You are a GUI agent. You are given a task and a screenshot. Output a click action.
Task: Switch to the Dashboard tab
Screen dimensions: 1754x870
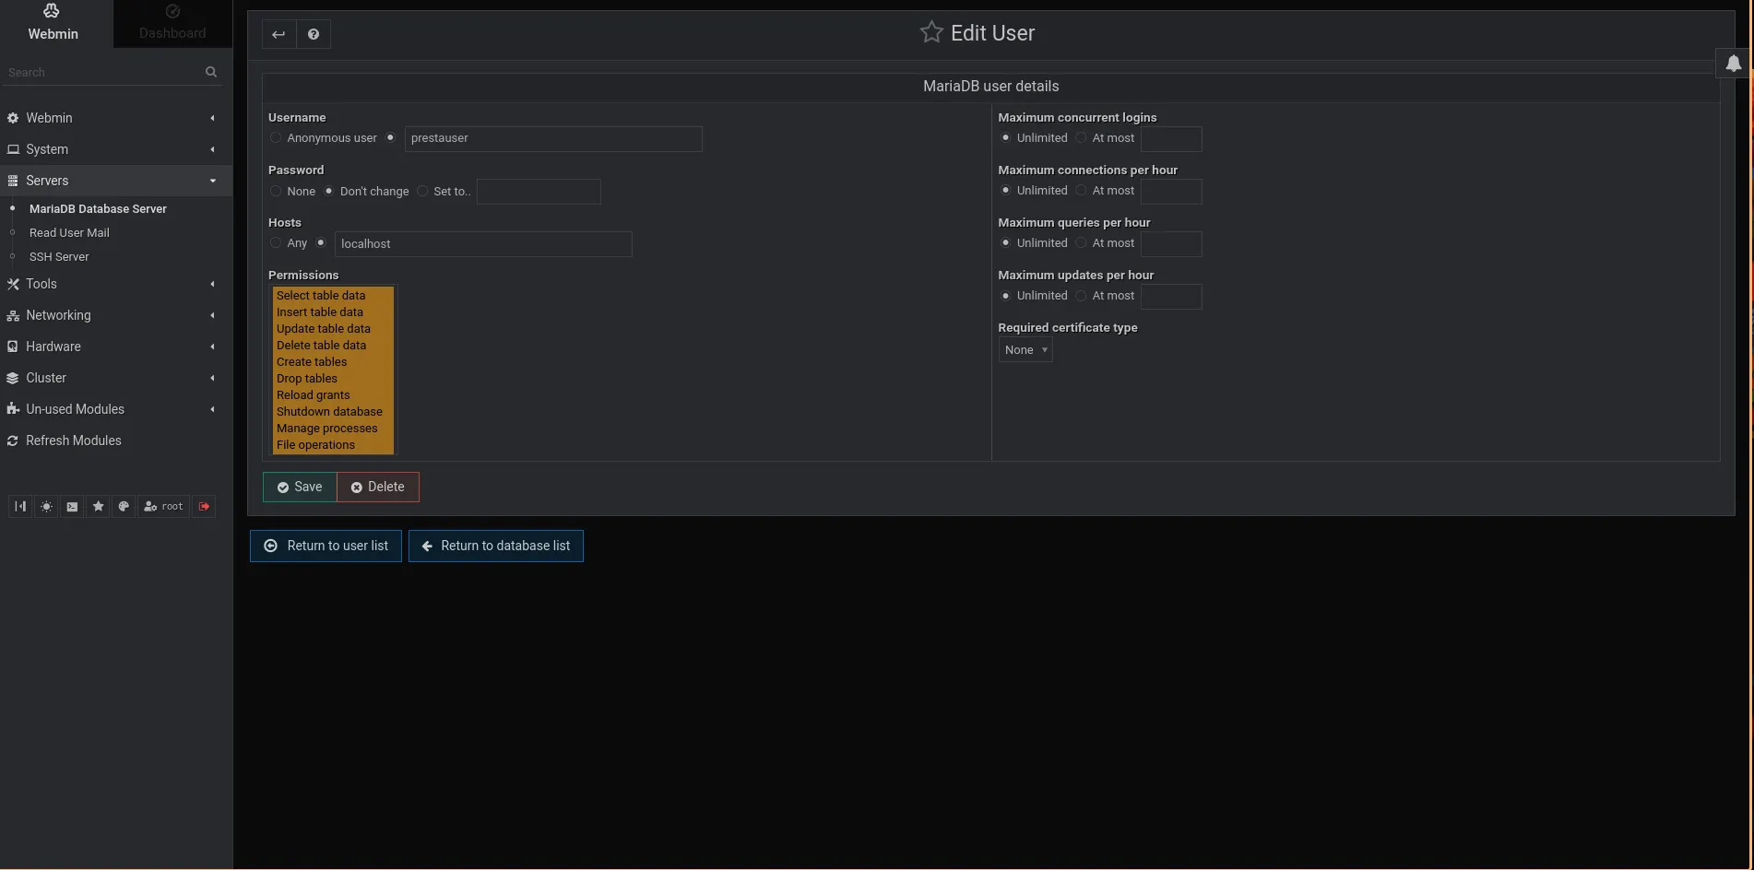point(172,23)
